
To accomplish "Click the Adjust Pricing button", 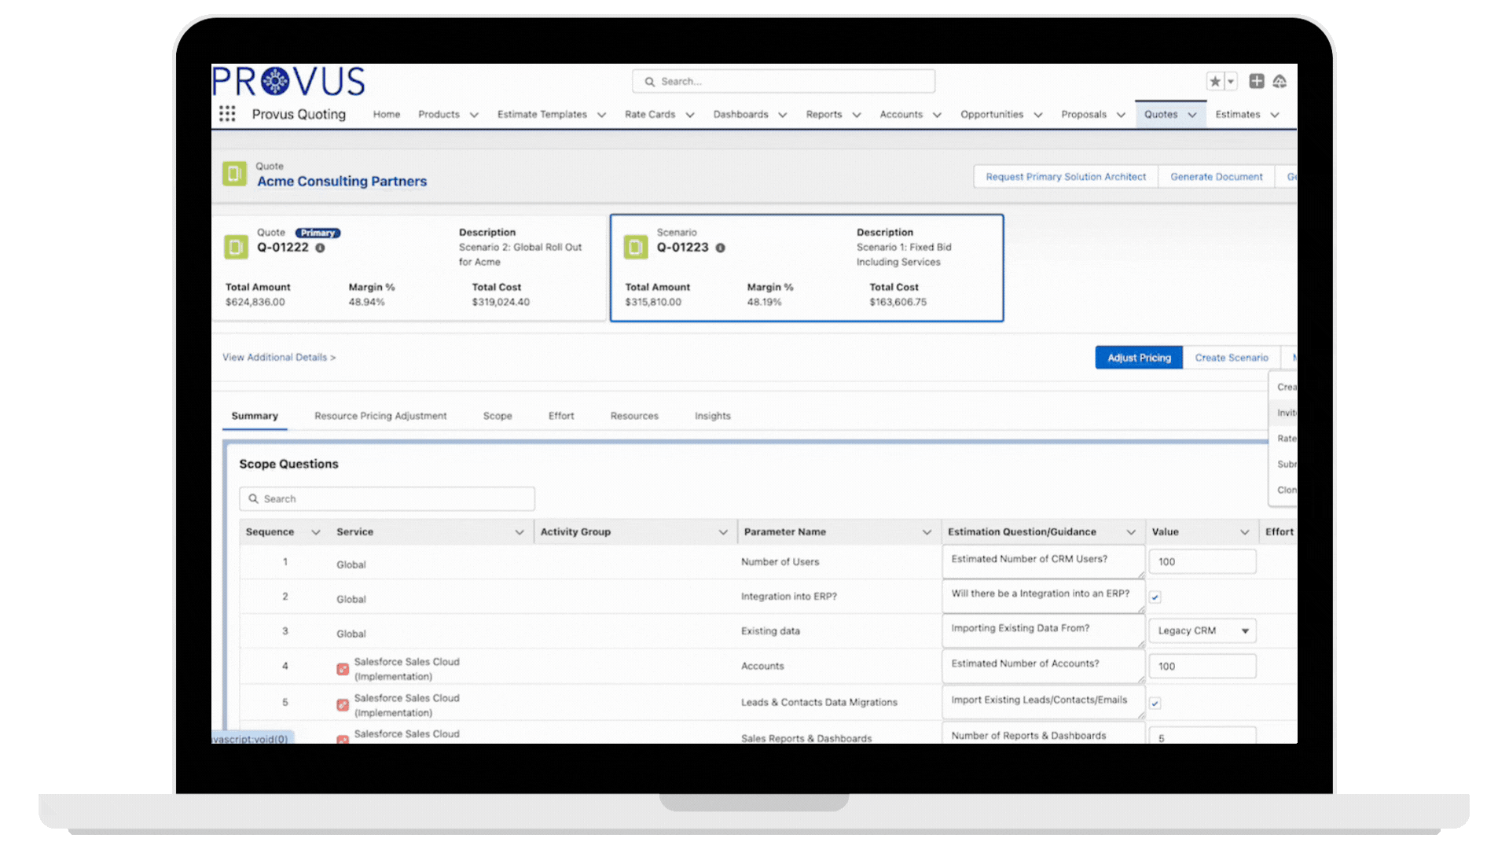I will coord(1139,358).
